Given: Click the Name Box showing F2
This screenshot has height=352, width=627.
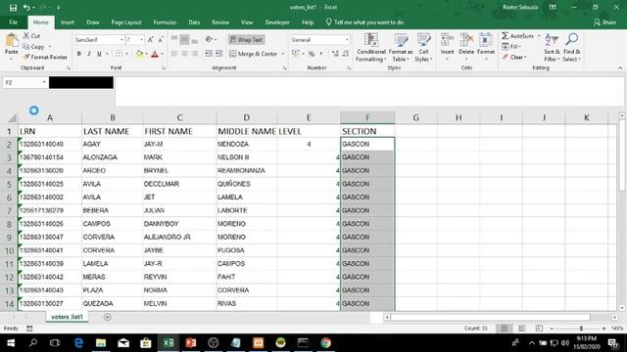Looking at the screenshot, I should 22,82.
